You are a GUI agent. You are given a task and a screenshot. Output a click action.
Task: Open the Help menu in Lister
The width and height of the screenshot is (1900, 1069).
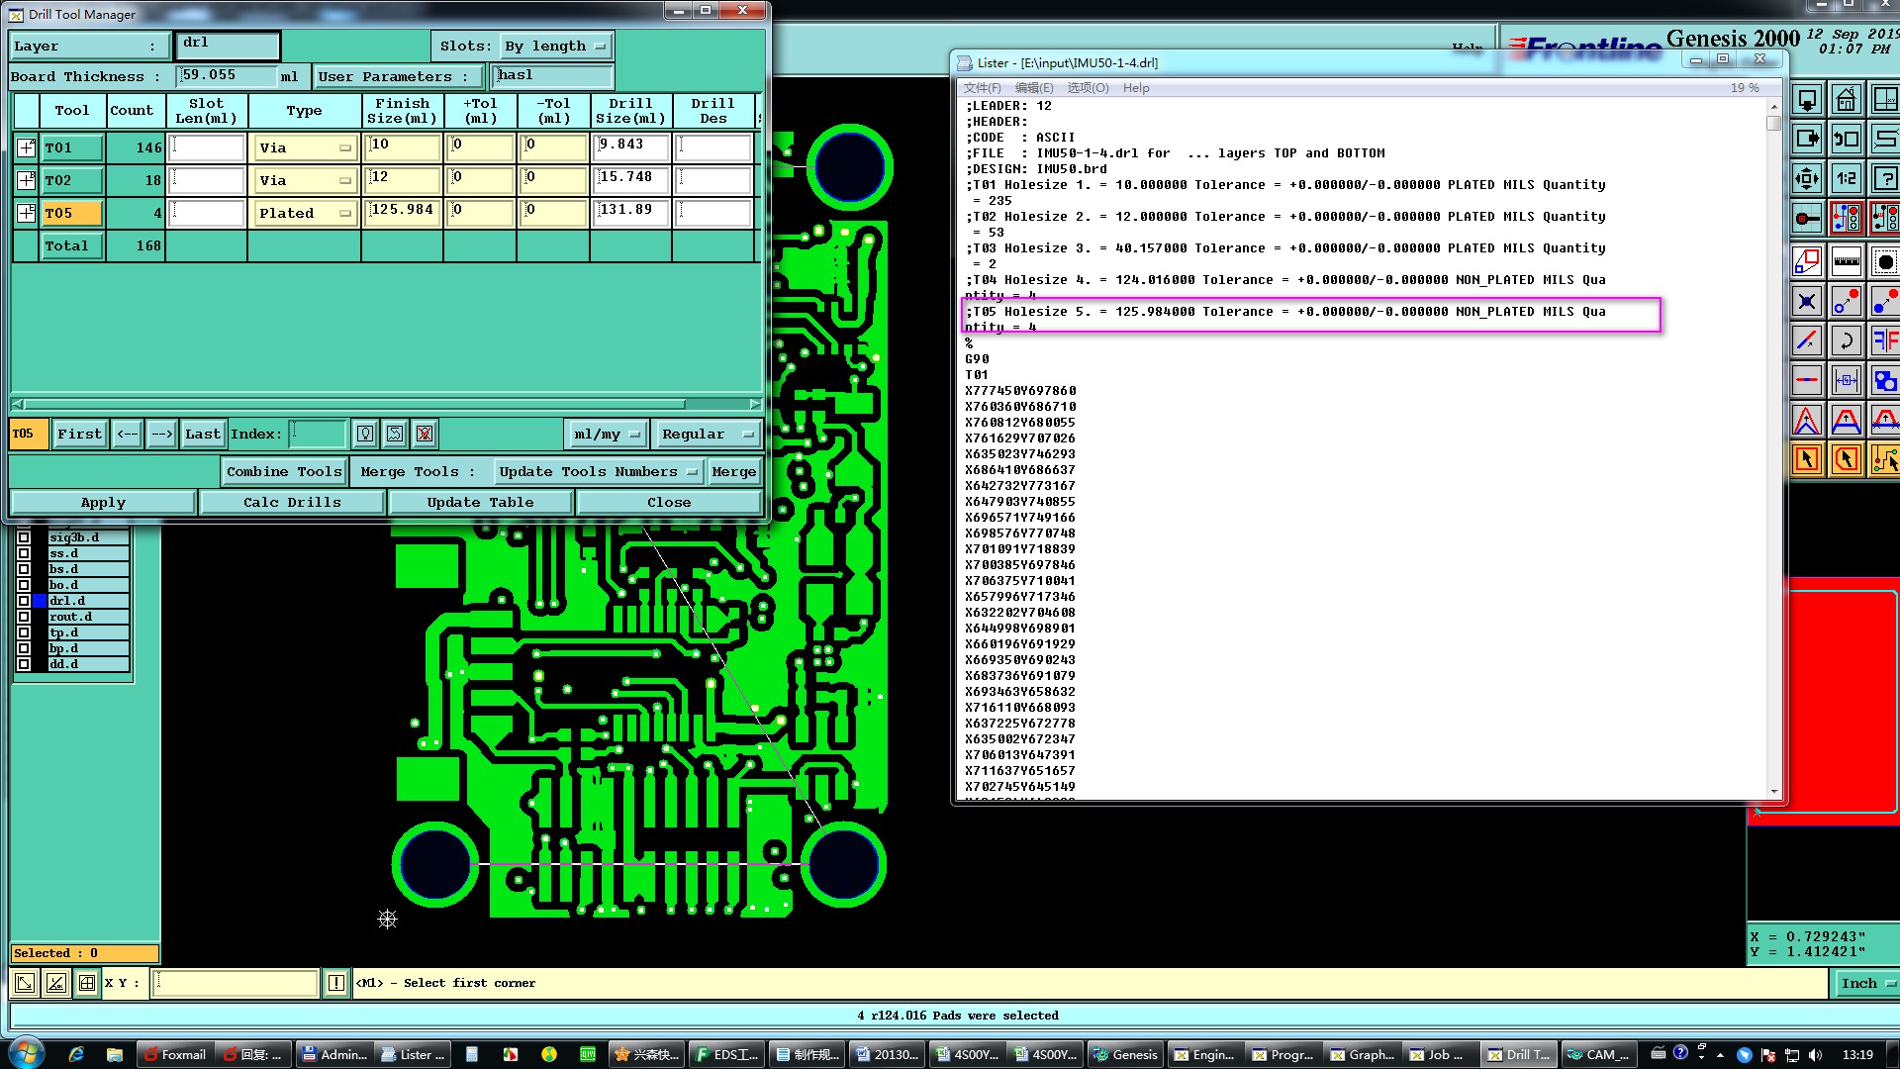click(1135, 88)
